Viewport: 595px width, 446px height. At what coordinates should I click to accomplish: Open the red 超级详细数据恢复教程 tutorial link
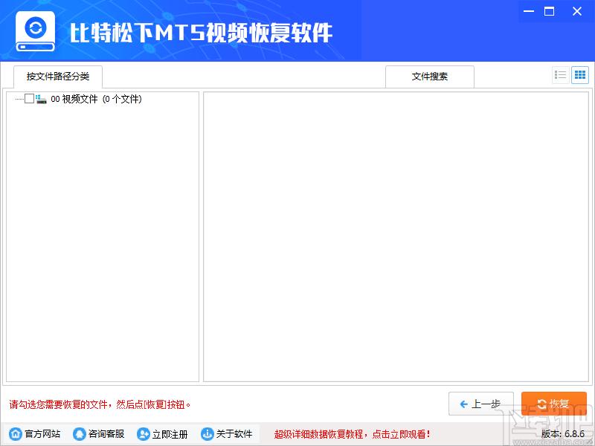[x=352, y=434]
